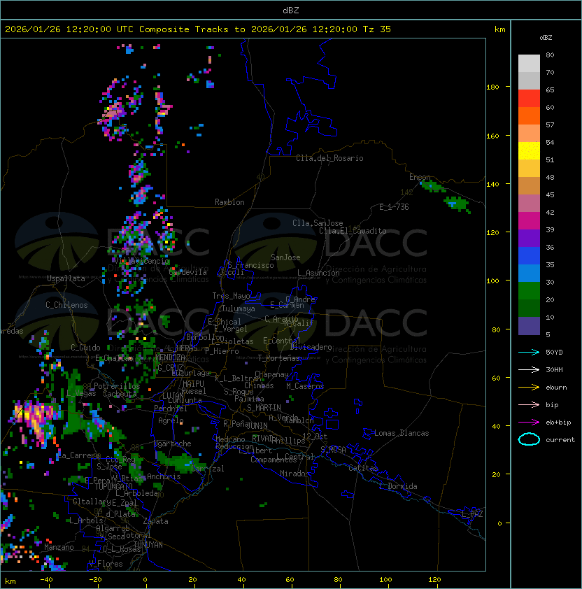Click the magenta eb+bip arrow icon
Viewport: 582px width, 589px height.
(529, 423)
